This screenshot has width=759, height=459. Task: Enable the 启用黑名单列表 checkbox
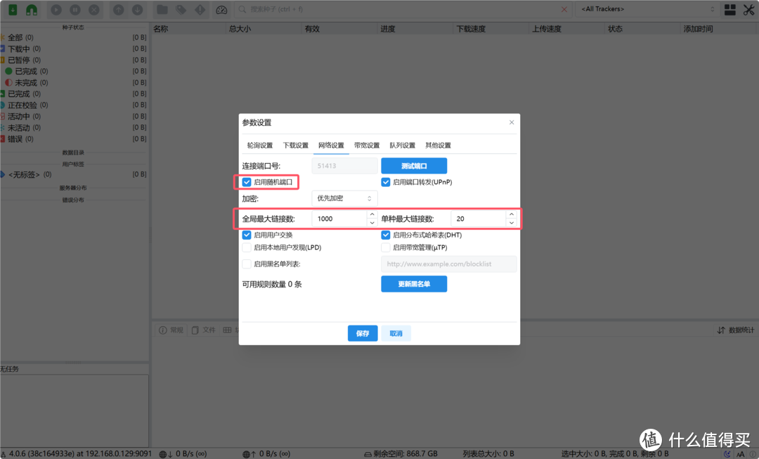(x=247, y=264)
